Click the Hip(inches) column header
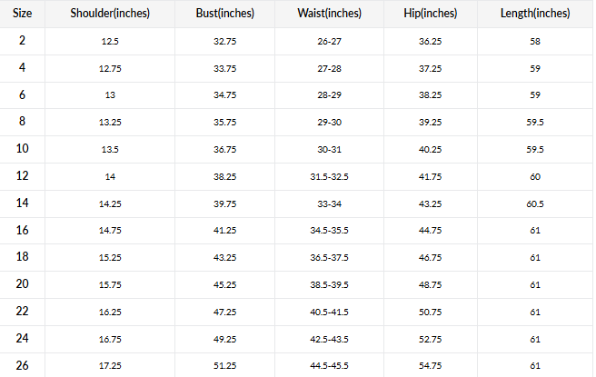Viewport: 596px width, 377px height. pyautogui.click(x=431, y=14)
